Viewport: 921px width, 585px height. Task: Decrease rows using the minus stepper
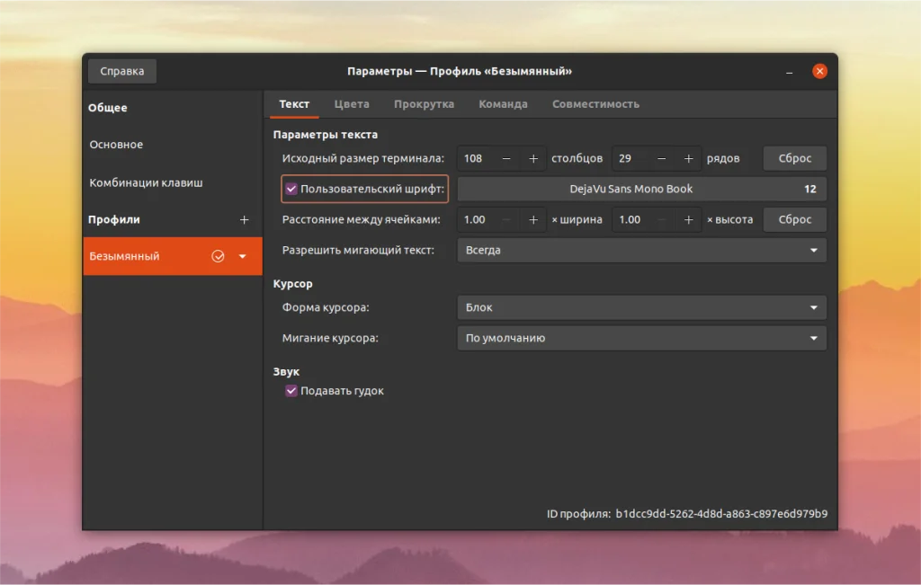660,158
